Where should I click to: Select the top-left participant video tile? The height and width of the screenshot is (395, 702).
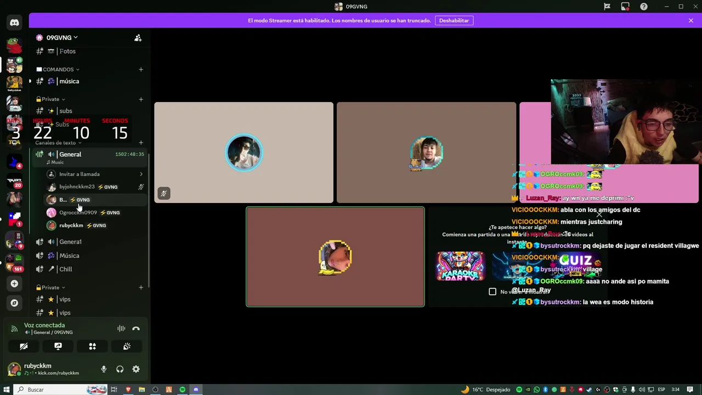(244, 153)
